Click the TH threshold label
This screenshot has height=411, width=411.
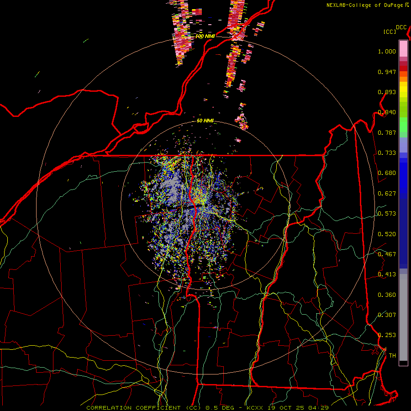(392, 356)
